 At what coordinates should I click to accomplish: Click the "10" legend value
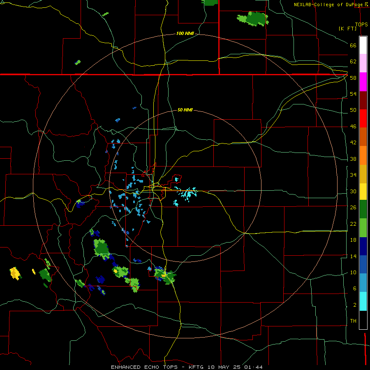(353, 273)
